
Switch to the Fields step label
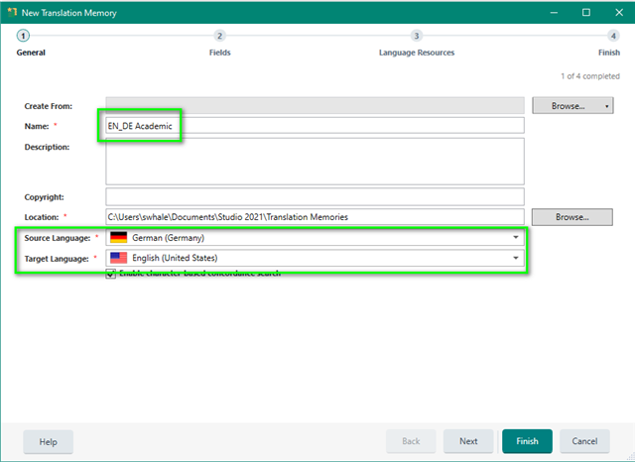click(x=220, y=53)
